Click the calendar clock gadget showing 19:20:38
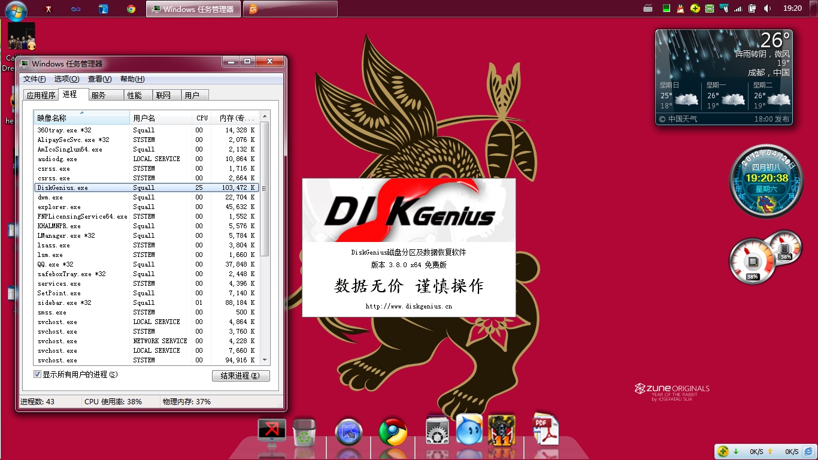The height and width of the screenshot is (460, 818). tap(766, 181)
